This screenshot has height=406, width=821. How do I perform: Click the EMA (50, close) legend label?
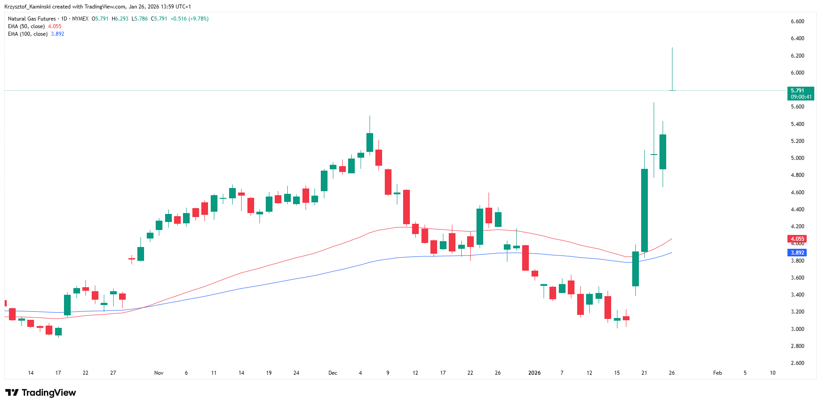[26, 26]
